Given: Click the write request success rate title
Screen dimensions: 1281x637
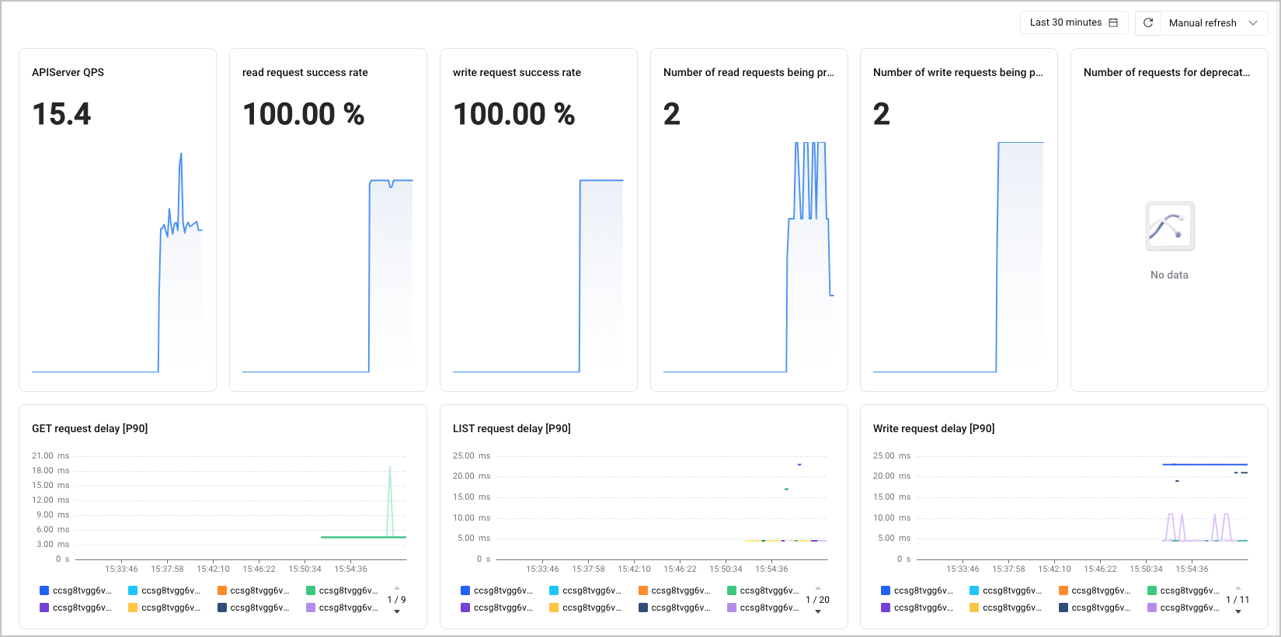Looking at the screenshot, I should (517, 72).
